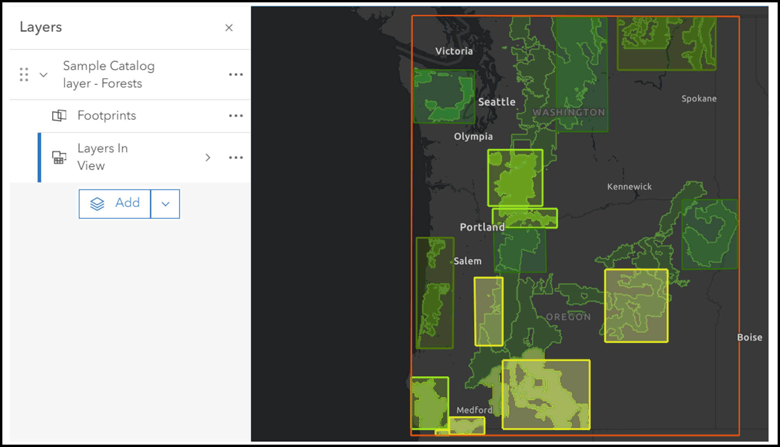
Task: Select Layers In View sublayer
Action: coord(102,157)
